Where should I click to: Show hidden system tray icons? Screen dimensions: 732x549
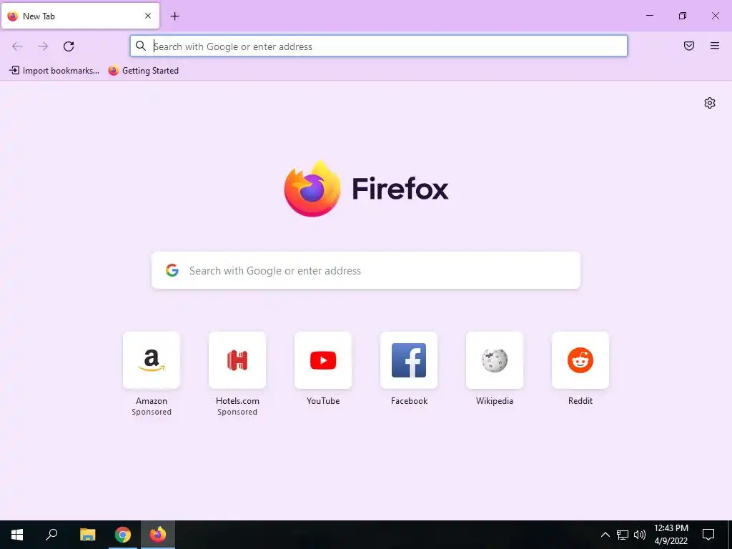pos(605,535)
